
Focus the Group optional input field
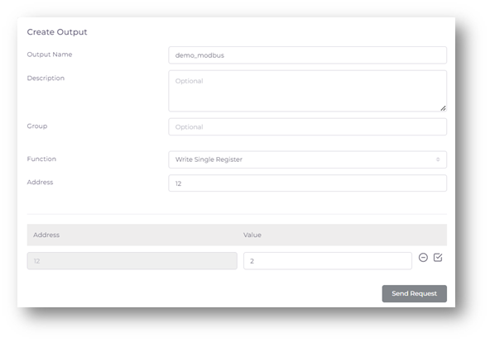click(308, 127)
